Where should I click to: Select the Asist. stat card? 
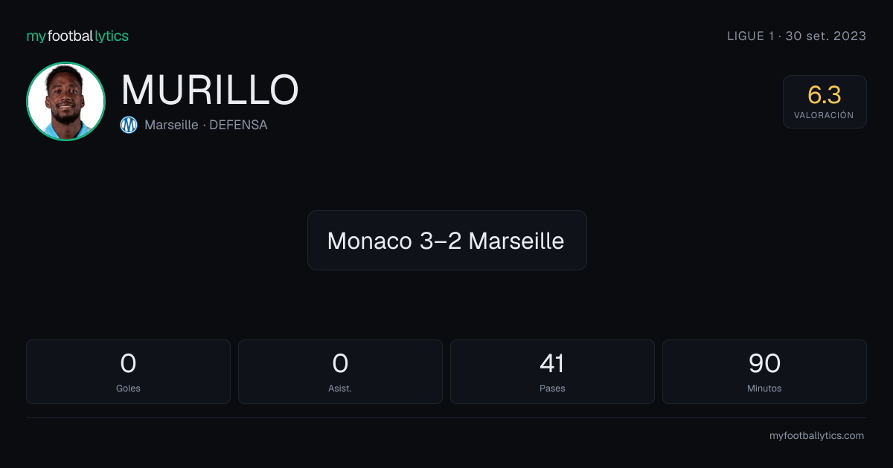click(x=340, y=371)
